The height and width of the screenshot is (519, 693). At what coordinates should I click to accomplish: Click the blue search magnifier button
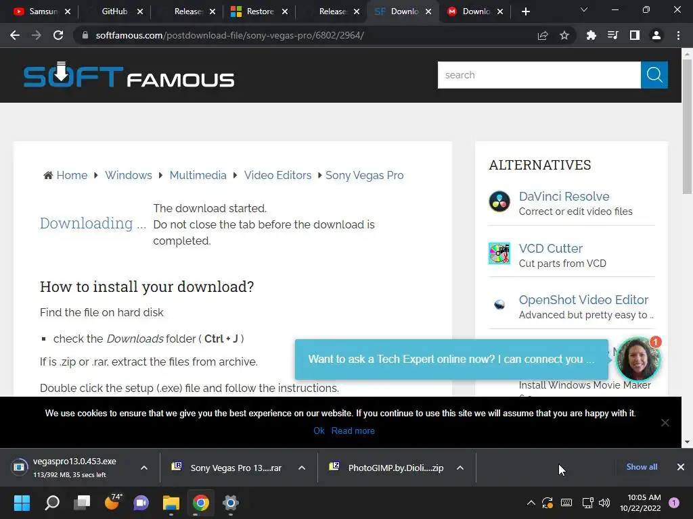pyautogui.click(x=654, y=75)
